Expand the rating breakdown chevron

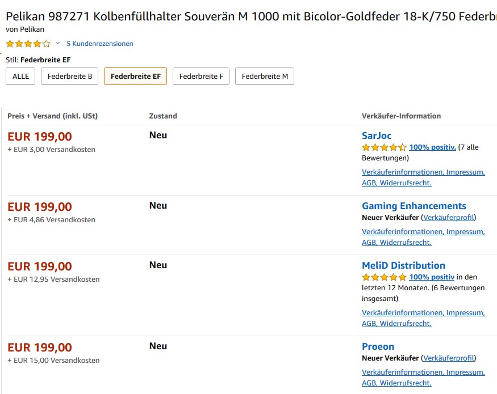(x=57, y=43)
